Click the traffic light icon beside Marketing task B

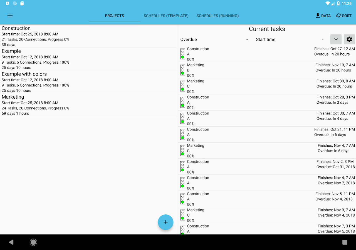pyautogui.click(x=182, y=70)
